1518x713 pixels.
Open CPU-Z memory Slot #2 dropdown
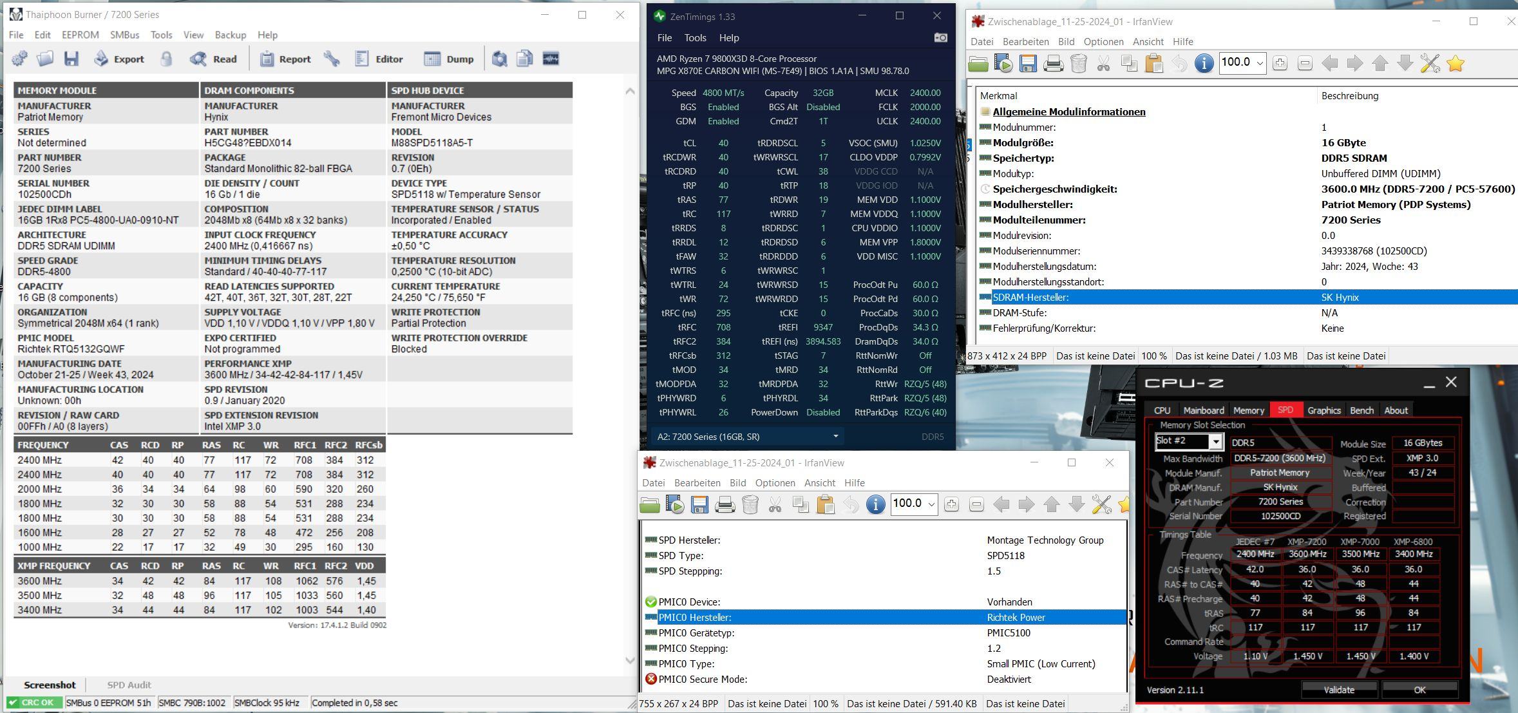click(1215, 442)
